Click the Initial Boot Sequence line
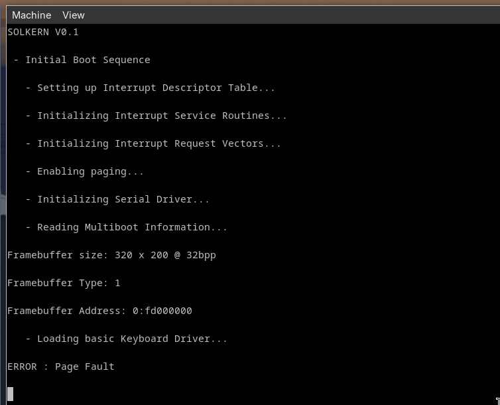The image size is (500, 405). pos(82,60)
